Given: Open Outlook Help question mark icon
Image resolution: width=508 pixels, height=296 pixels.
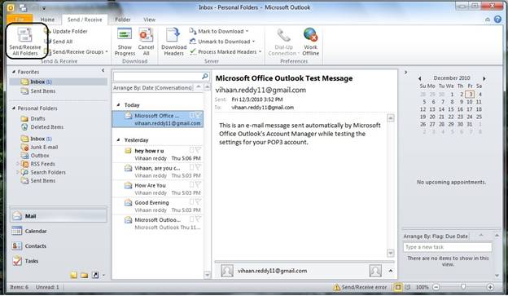Looking at the screenshot, I should point(497,20).
